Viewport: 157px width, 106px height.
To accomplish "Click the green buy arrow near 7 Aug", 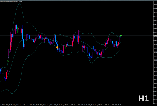I will click(x=8, y=61).
